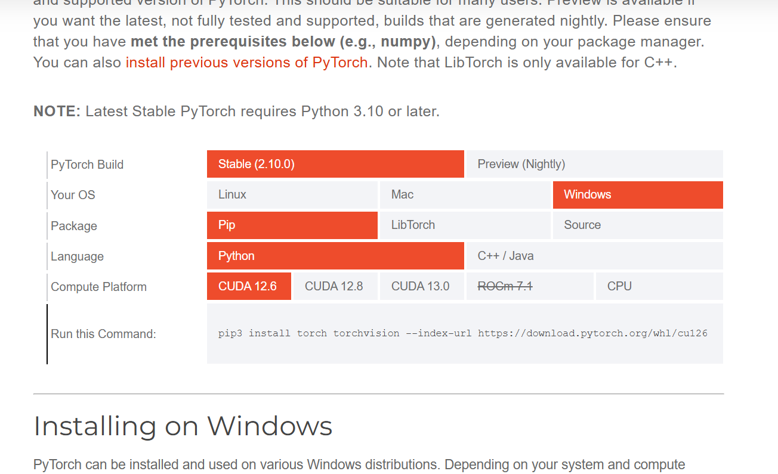Image resolution: width=778 pixels, height=474 pixels.
Task: Click the 'Language' row label
Action: pyautogui.click(x=77, y=256)
